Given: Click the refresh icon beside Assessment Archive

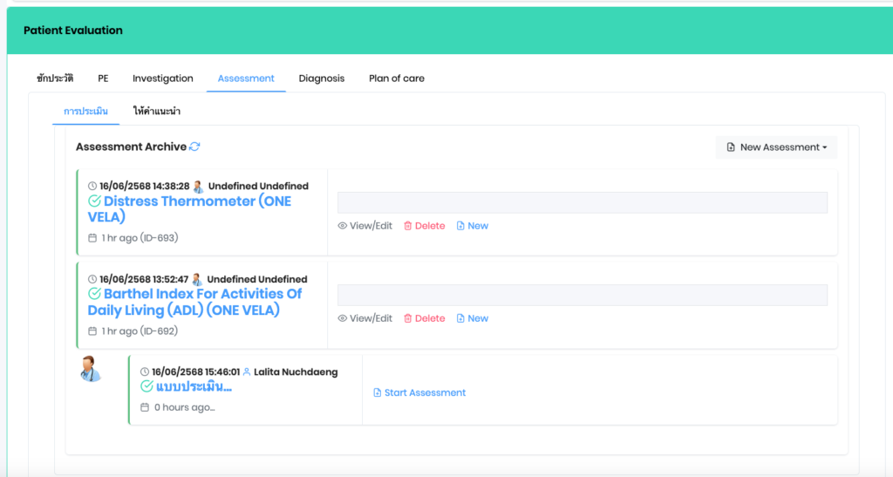Looking at the screenshot, I should (x=194, y=147).
